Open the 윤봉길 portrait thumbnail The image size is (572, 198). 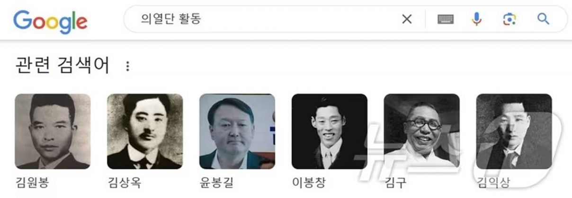237,132
